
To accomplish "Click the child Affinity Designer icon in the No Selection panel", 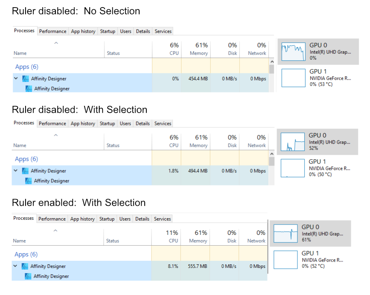I will (x=29, y=89).
